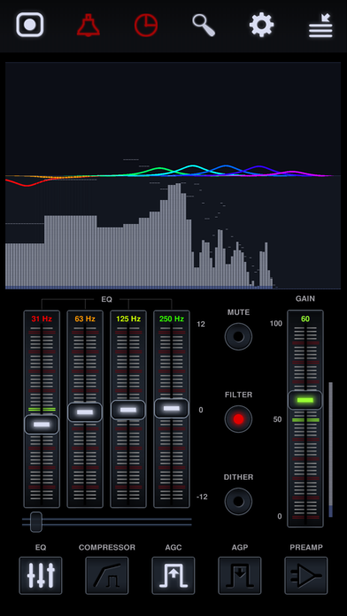The width and height of the screenshot is (347, 616).
Task: Toggle the MUTE button
Action: (x=238, y=336)
